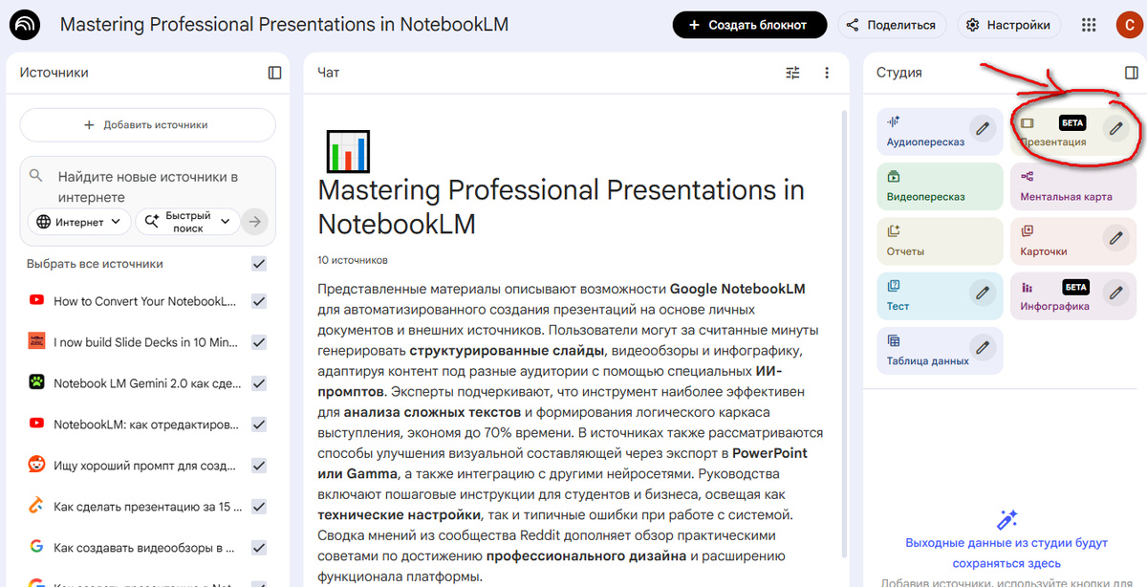Click YouTube icon of "NotebookLM: как отредактиров" source
The width and height of the screenshot is (1147, 587).
click(x=36, y=424)
